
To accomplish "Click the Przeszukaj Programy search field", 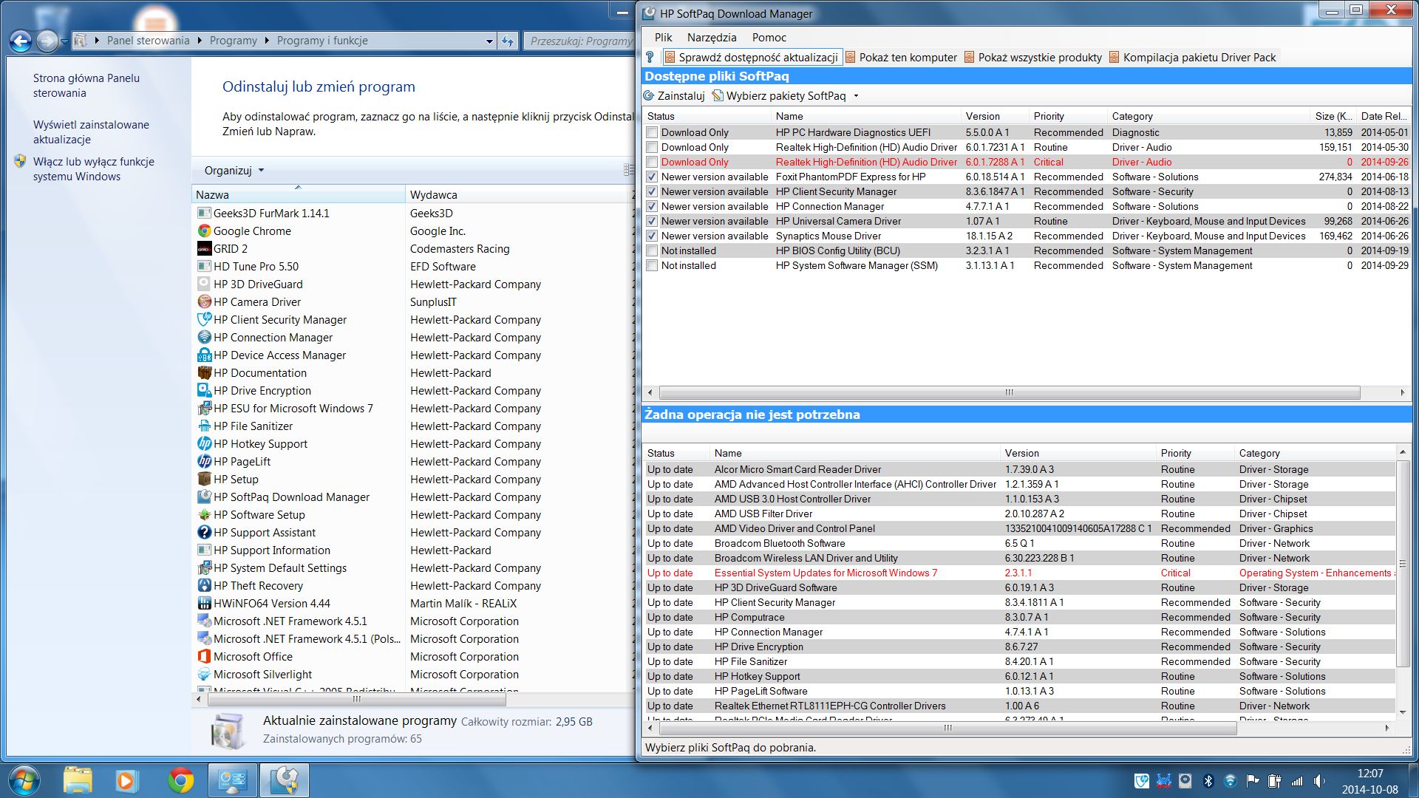I will tap(579, 41).
